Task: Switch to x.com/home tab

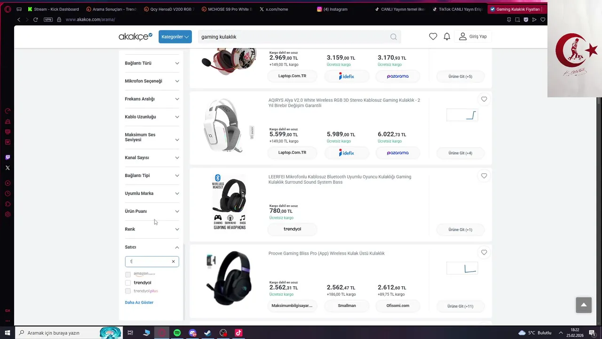Action: click(x=273, y=9)
